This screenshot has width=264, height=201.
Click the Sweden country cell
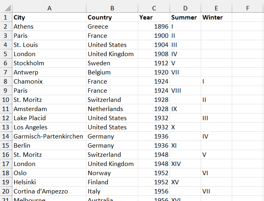click(112, 63)
